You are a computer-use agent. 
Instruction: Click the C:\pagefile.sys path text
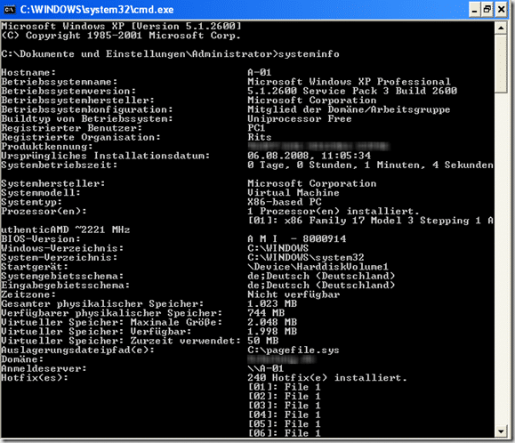294,350
